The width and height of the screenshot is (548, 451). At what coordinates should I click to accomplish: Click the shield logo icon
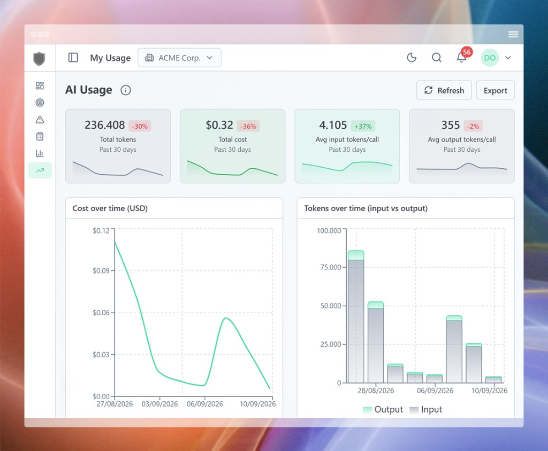tap(39, 58)
